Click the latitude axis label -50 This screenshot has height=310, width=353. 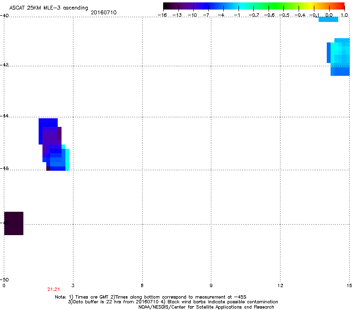(4, 280)
